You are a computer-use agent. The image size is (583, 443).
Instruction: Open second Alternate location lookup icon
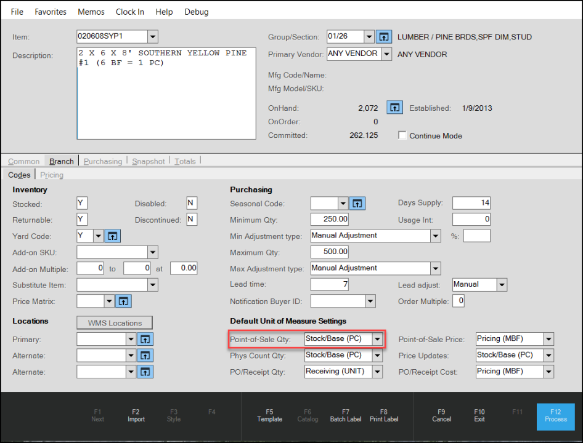point(145,372)
